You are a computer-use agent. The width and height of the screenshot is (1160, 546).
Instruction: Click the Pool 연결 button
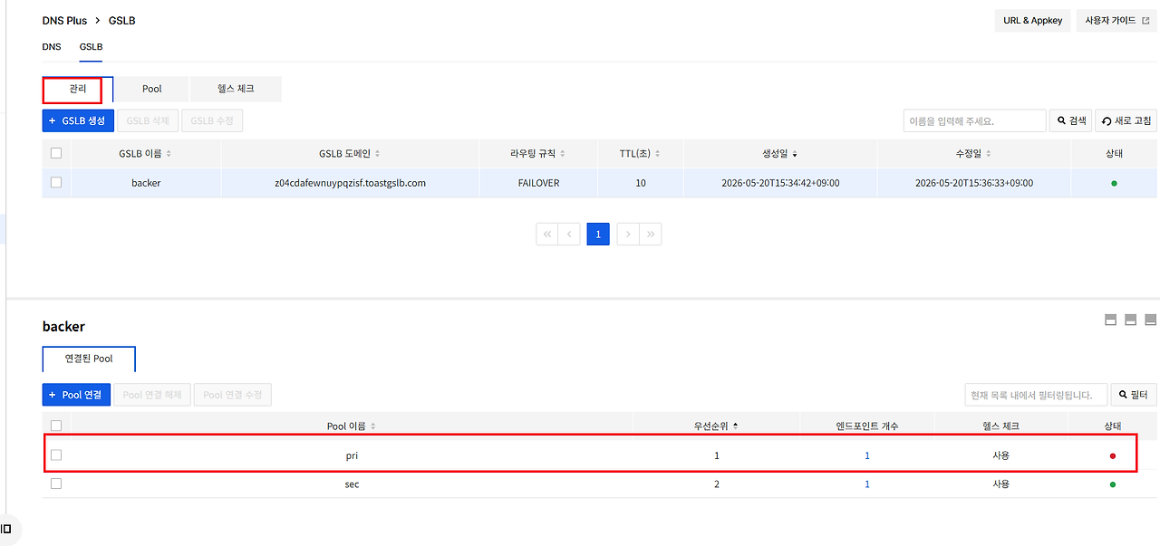tap(76, 395)
